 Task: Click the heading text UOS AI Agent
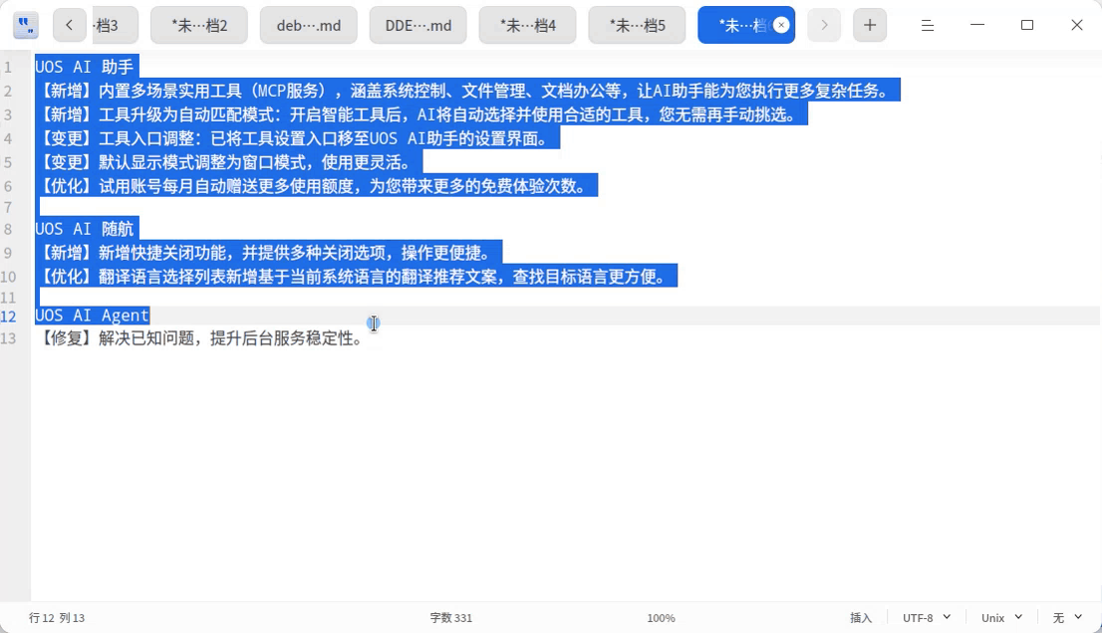[92, 316]
